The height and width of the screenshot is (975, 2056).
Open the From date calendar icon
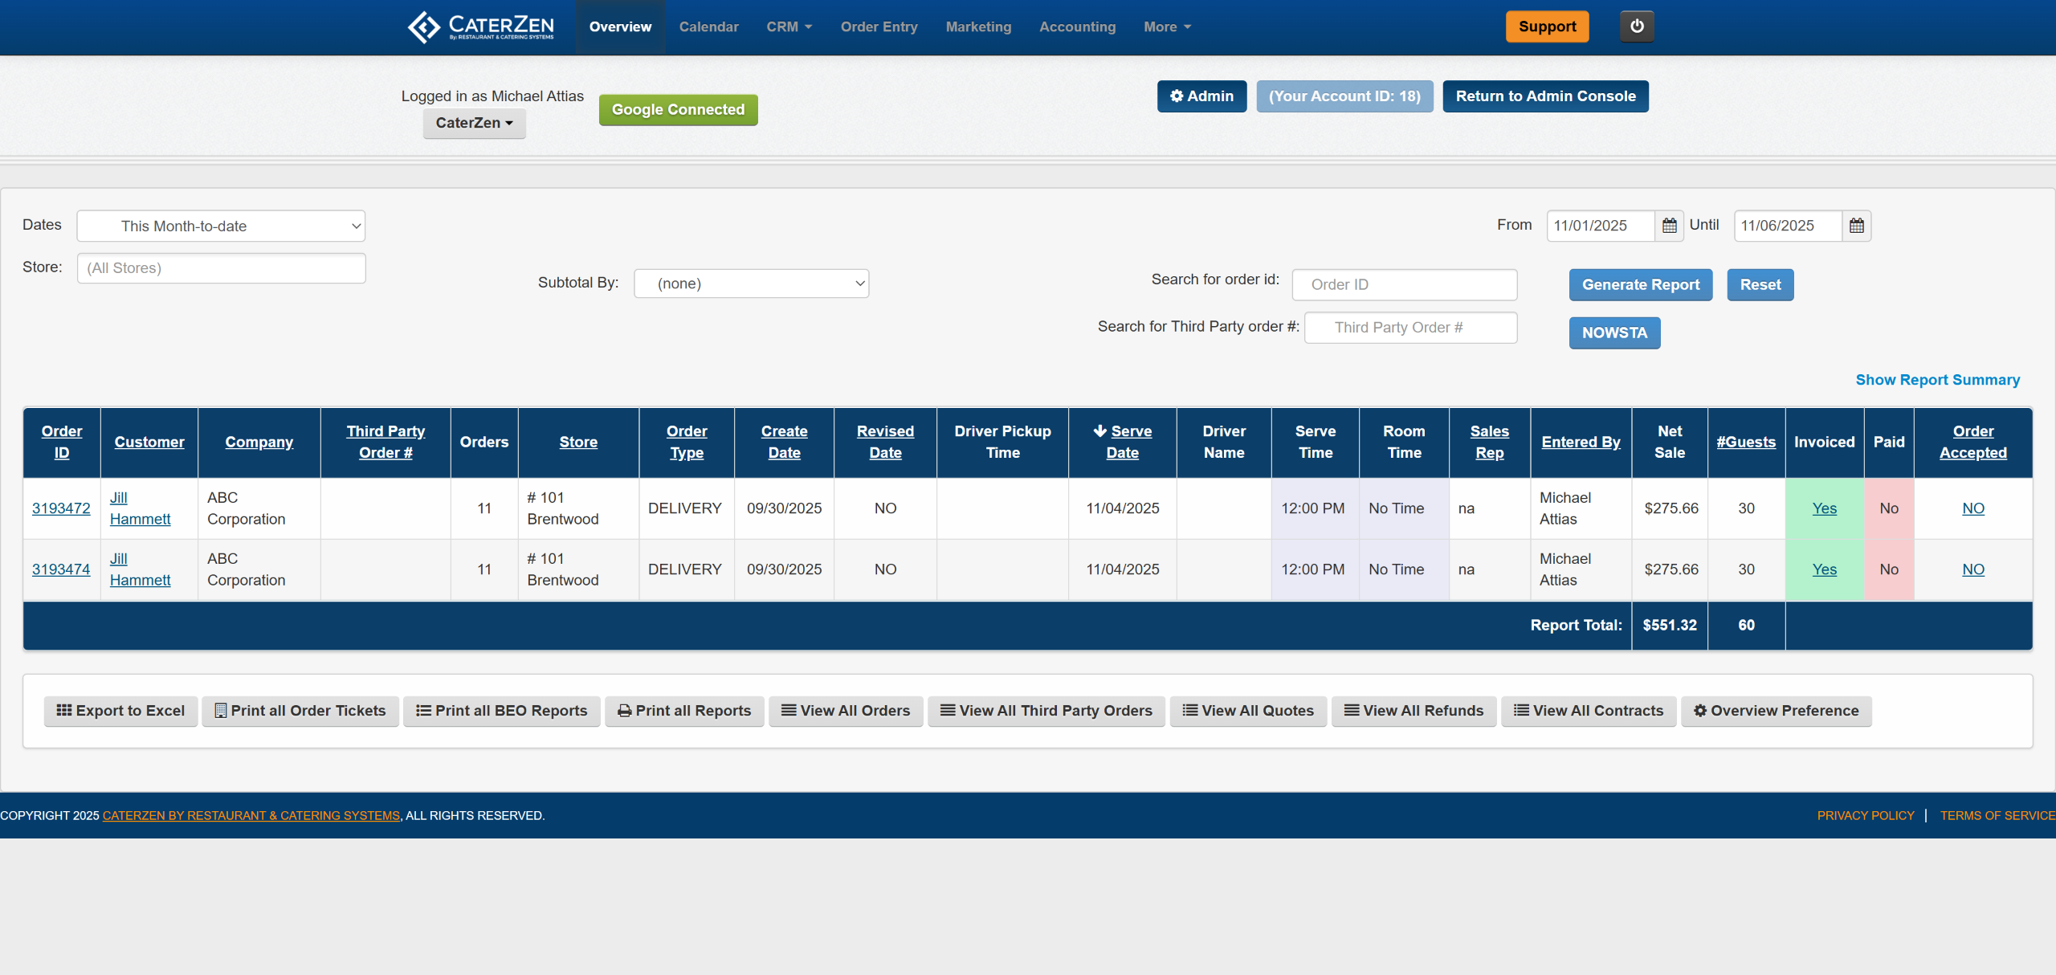pyautogui.click(x=1669, y=226)
